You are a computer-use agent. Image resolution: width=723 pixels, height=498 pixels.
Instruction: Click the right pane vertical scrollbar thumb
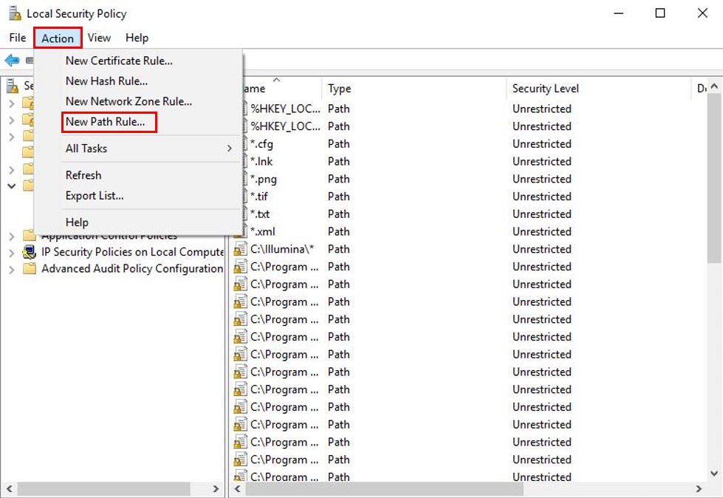click(x=714, y=177)
